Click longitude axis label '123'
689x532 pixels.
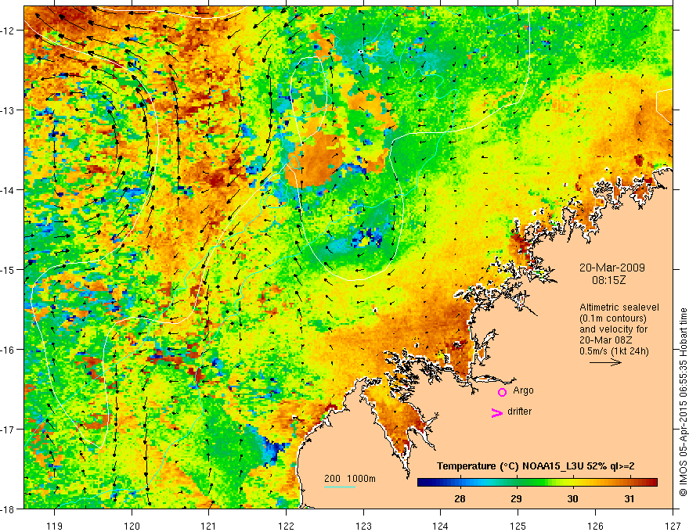click(x=363, y=526)
